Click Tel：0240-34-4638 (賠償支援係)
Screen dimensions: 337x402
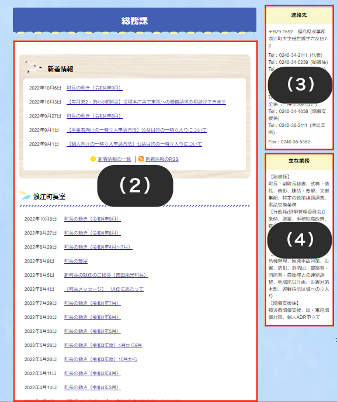tap(297, 115)
